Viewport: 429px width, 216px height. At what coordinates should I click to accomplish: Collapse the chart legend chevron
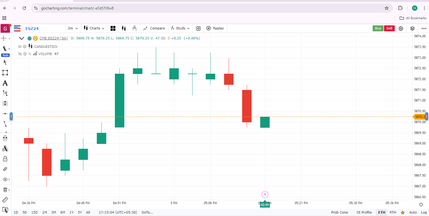(x=22, y=38)
